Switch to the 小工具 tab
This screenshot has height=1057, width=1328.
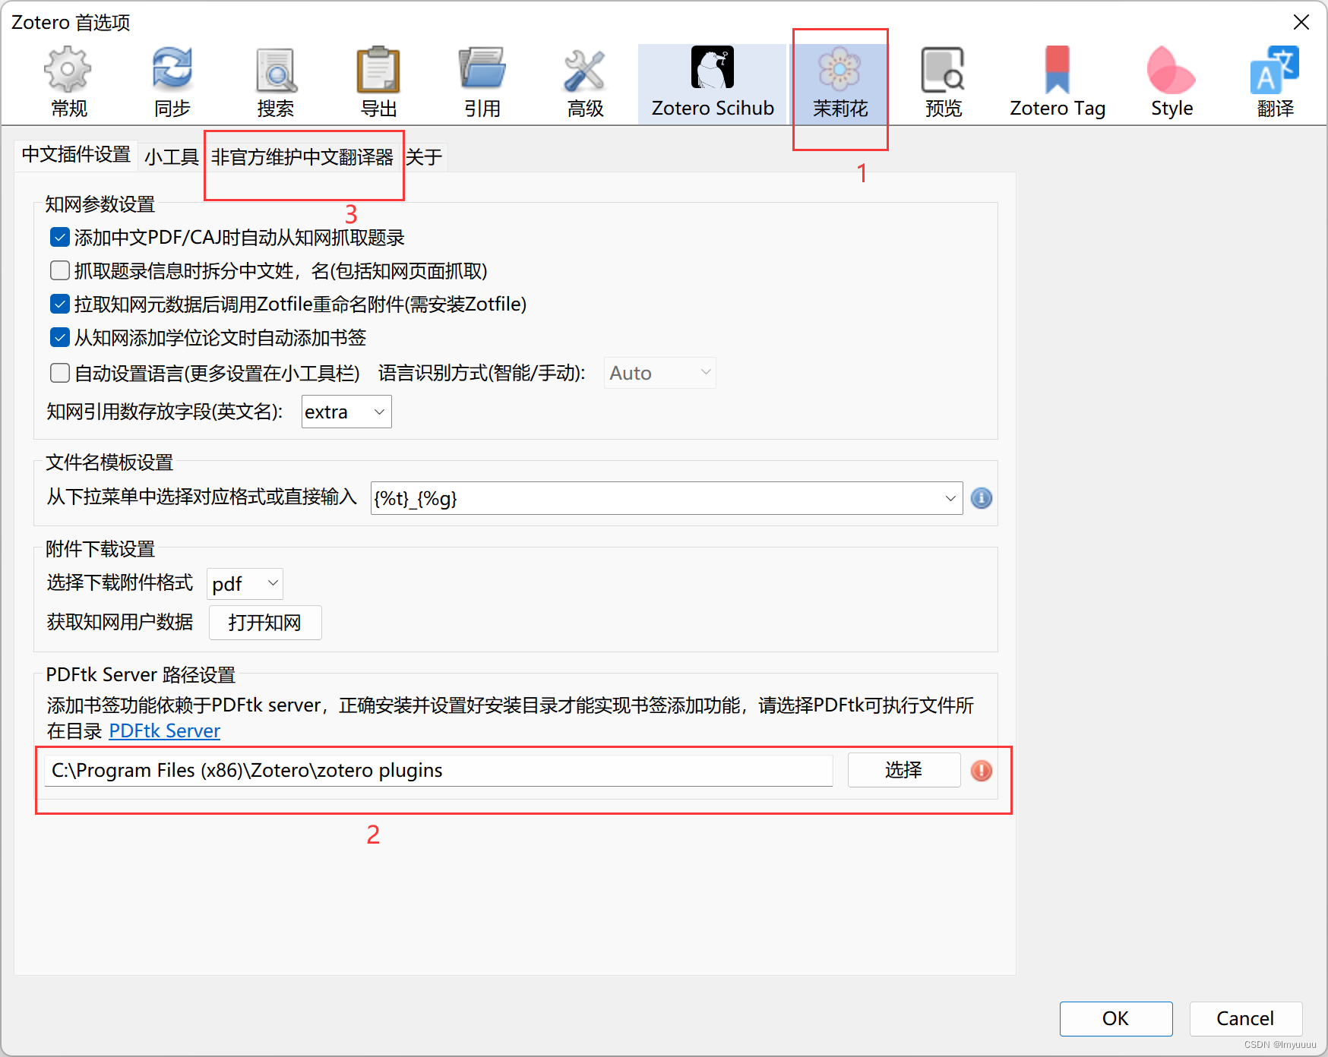point(172,157)
